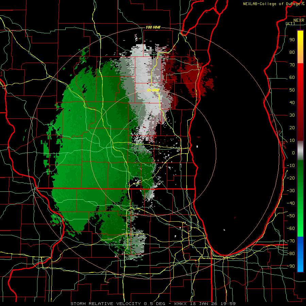Screen dimensions: 306x306
Task: Click the gray zero-velocity segment of color bar
Action: point(300,151)
